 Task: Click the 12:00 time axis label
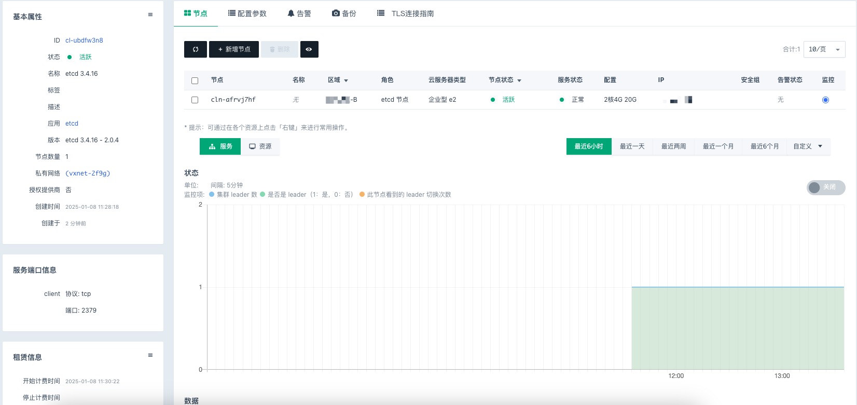676,376
